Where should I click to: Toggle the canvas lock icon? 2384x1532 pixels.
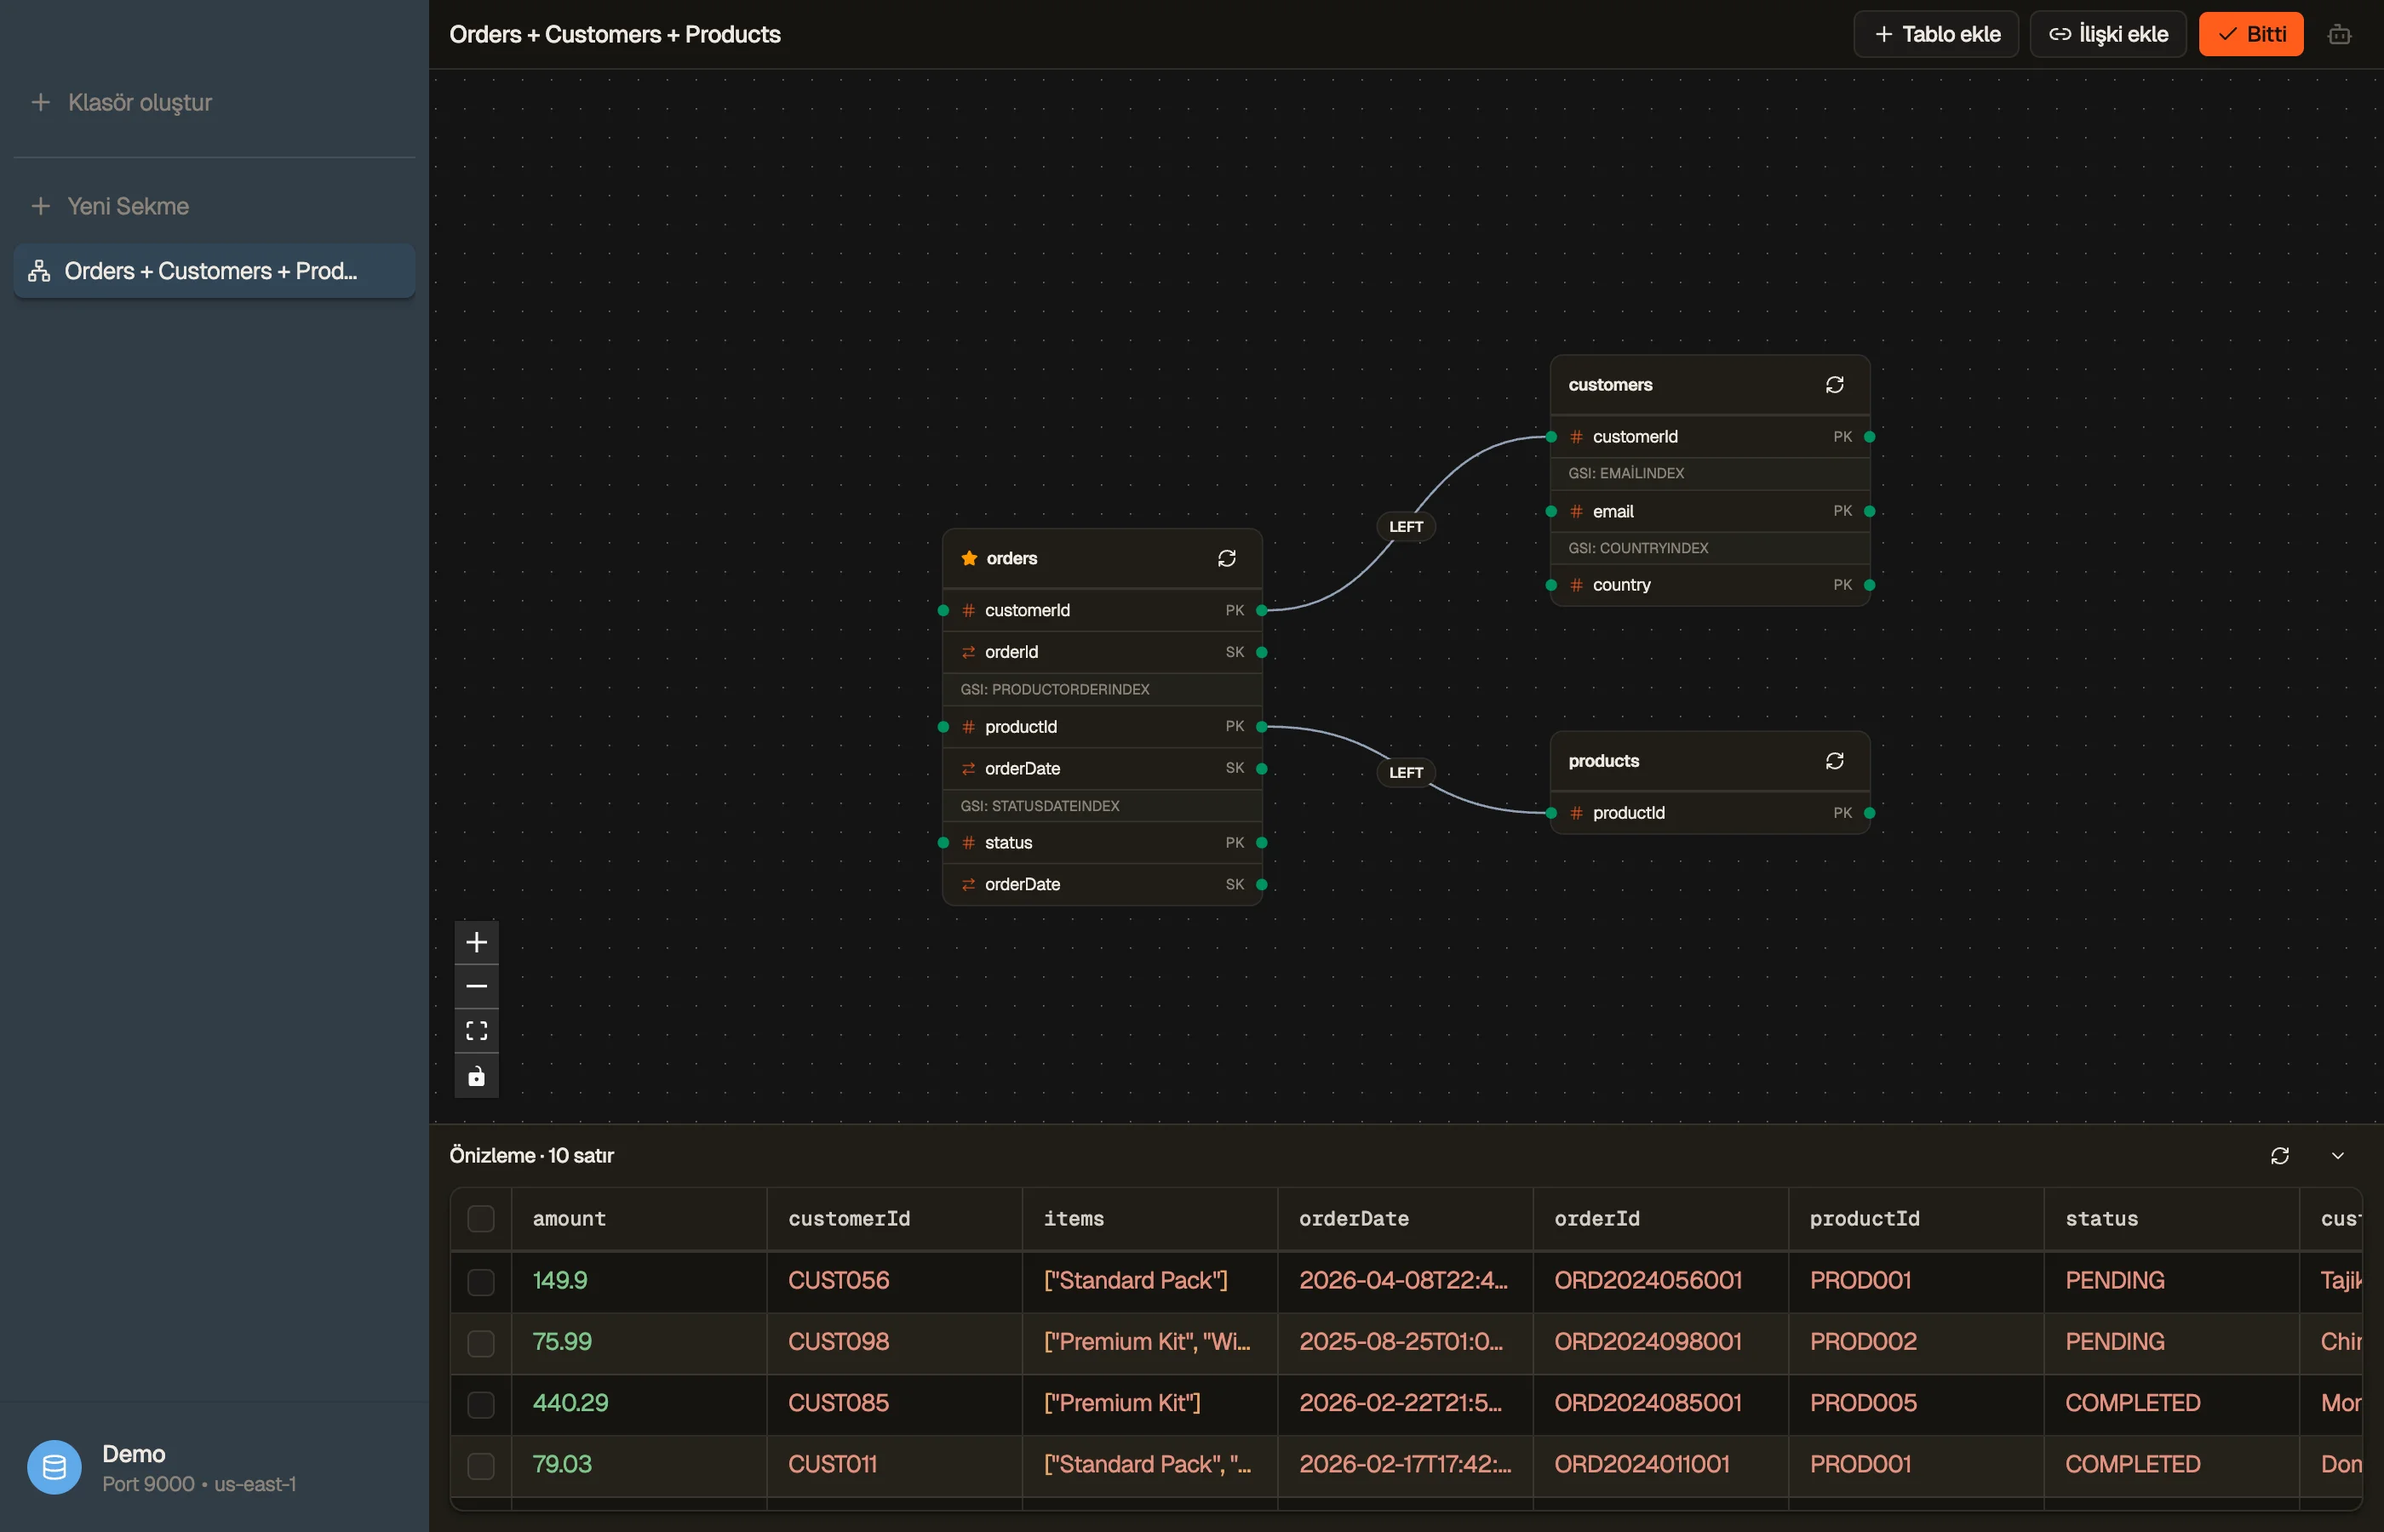click(x=477, y=1077)
